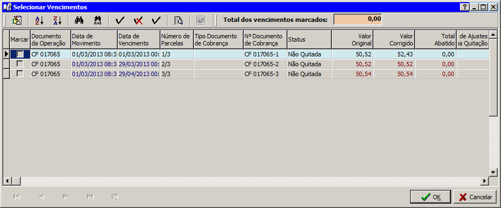Go to previous record navigation arrow

[x=41, y=197]
